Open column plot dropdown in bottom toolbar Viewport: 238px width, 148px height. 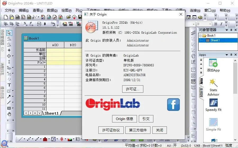click(49, 139)
